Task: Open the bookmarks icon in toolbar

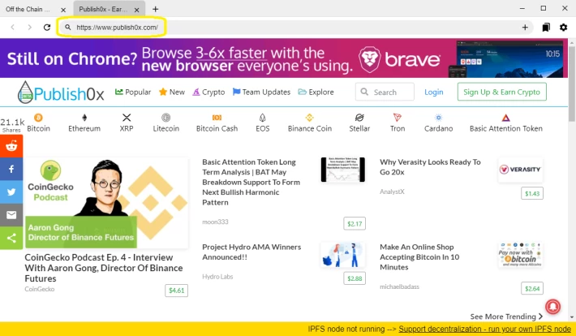Action: tap(546, 28)
